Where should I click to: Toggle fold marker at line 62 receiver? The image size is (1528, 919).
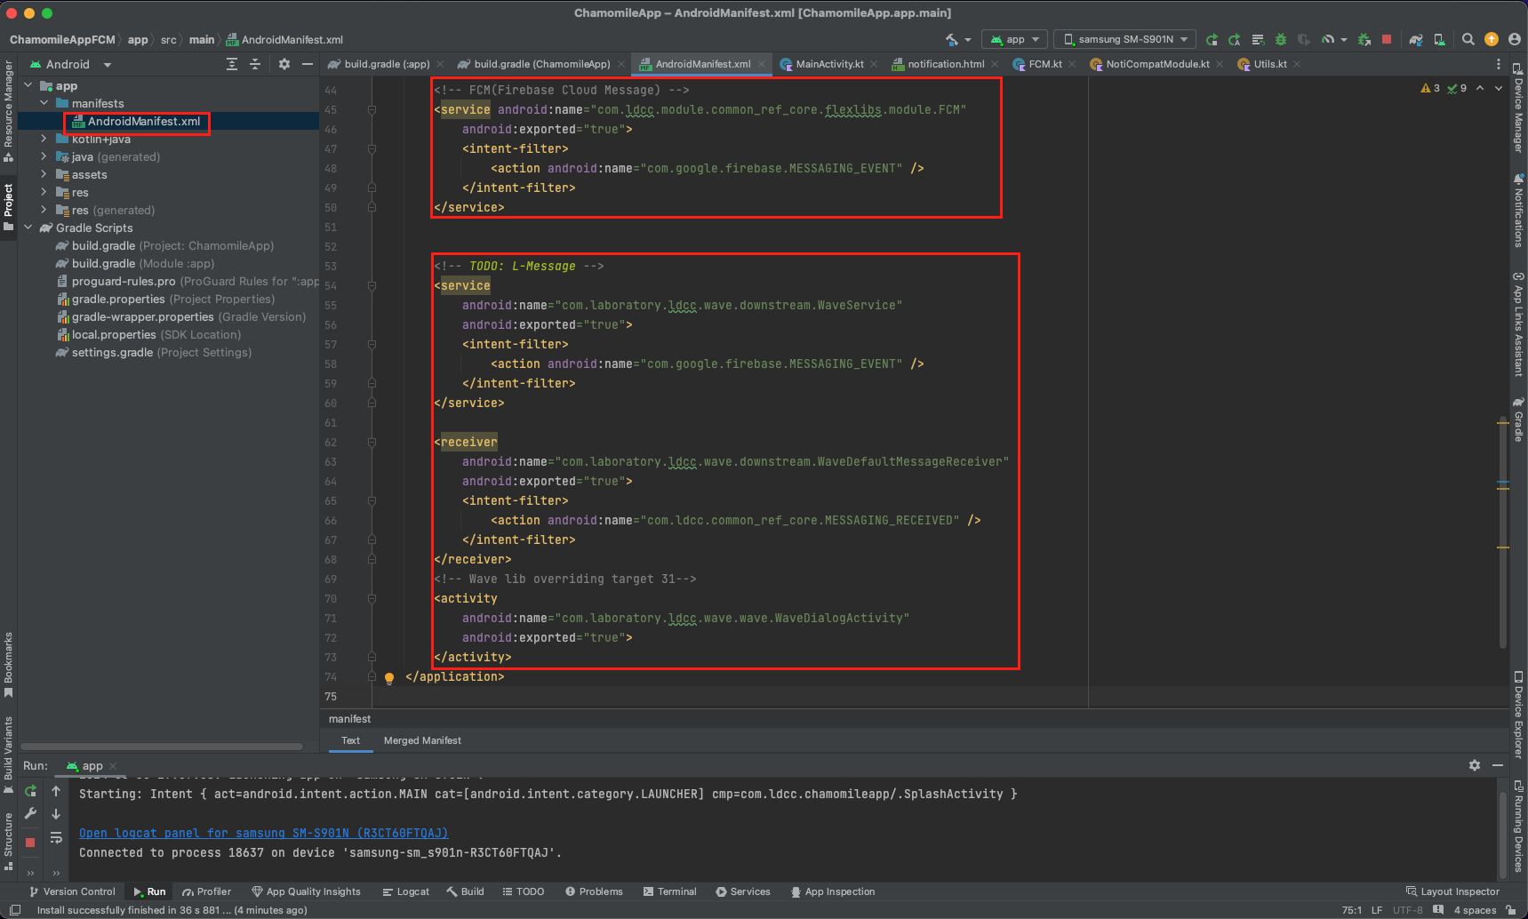372,443
